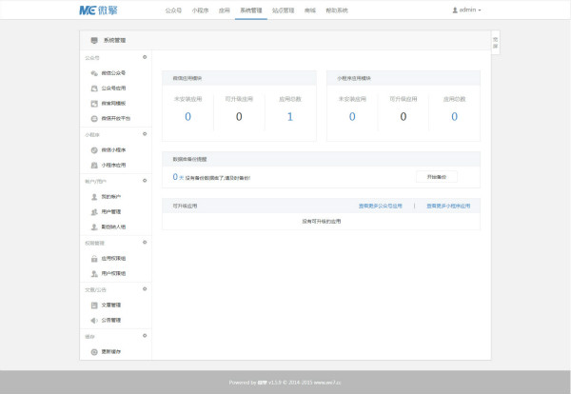Open the admin user dropdown
This screenshot has height=394, width=571.
click(x=466, y=10)
